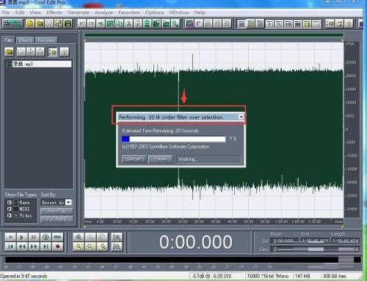
Task: Switch to the Files tab
Action: pyautogui.click(x=9, y=40)
